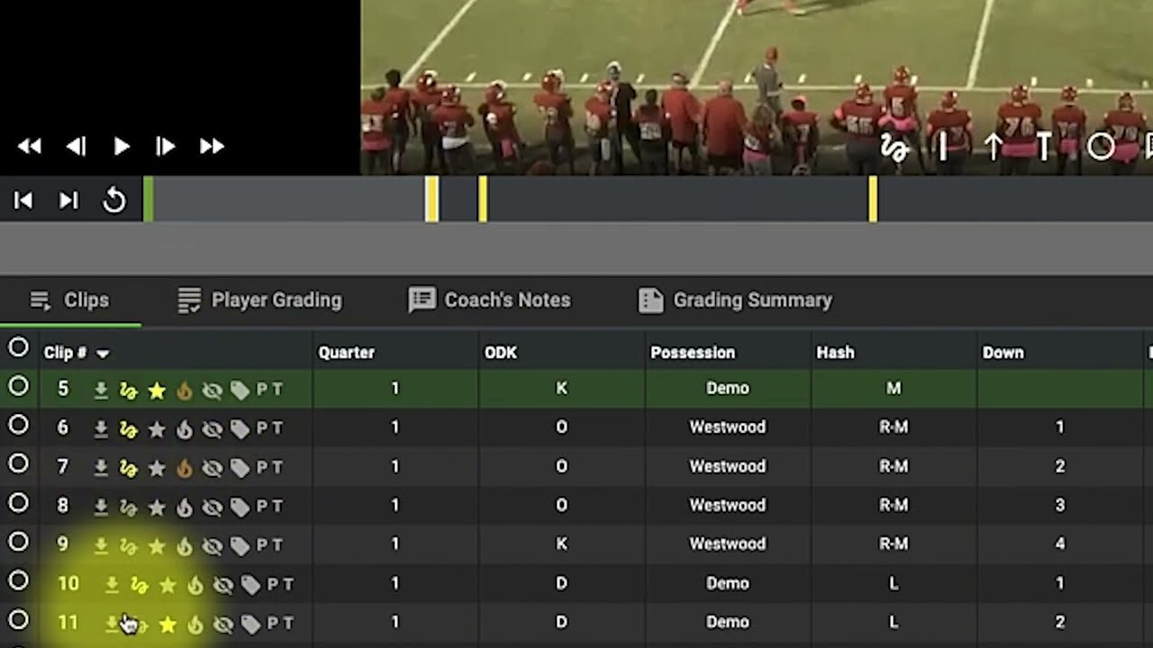Screen dimensions: 1153x648
Task: Download clip 8
Action: [x=101, y=507]
